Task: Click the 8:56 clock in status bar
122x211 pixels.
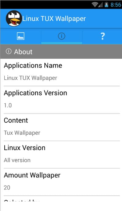Action: (x=116, y=5)
